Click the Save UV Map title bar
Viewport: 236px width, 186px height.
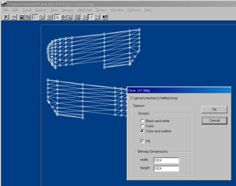tap(179, 90)
